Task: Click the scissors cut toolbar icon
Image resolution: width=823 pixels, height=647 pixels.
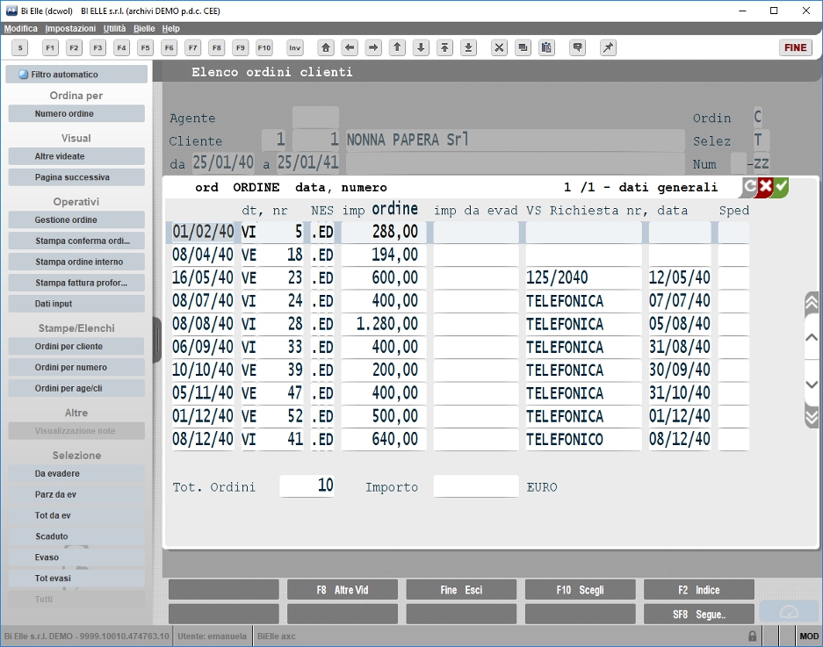Action: tap(499, 47)
